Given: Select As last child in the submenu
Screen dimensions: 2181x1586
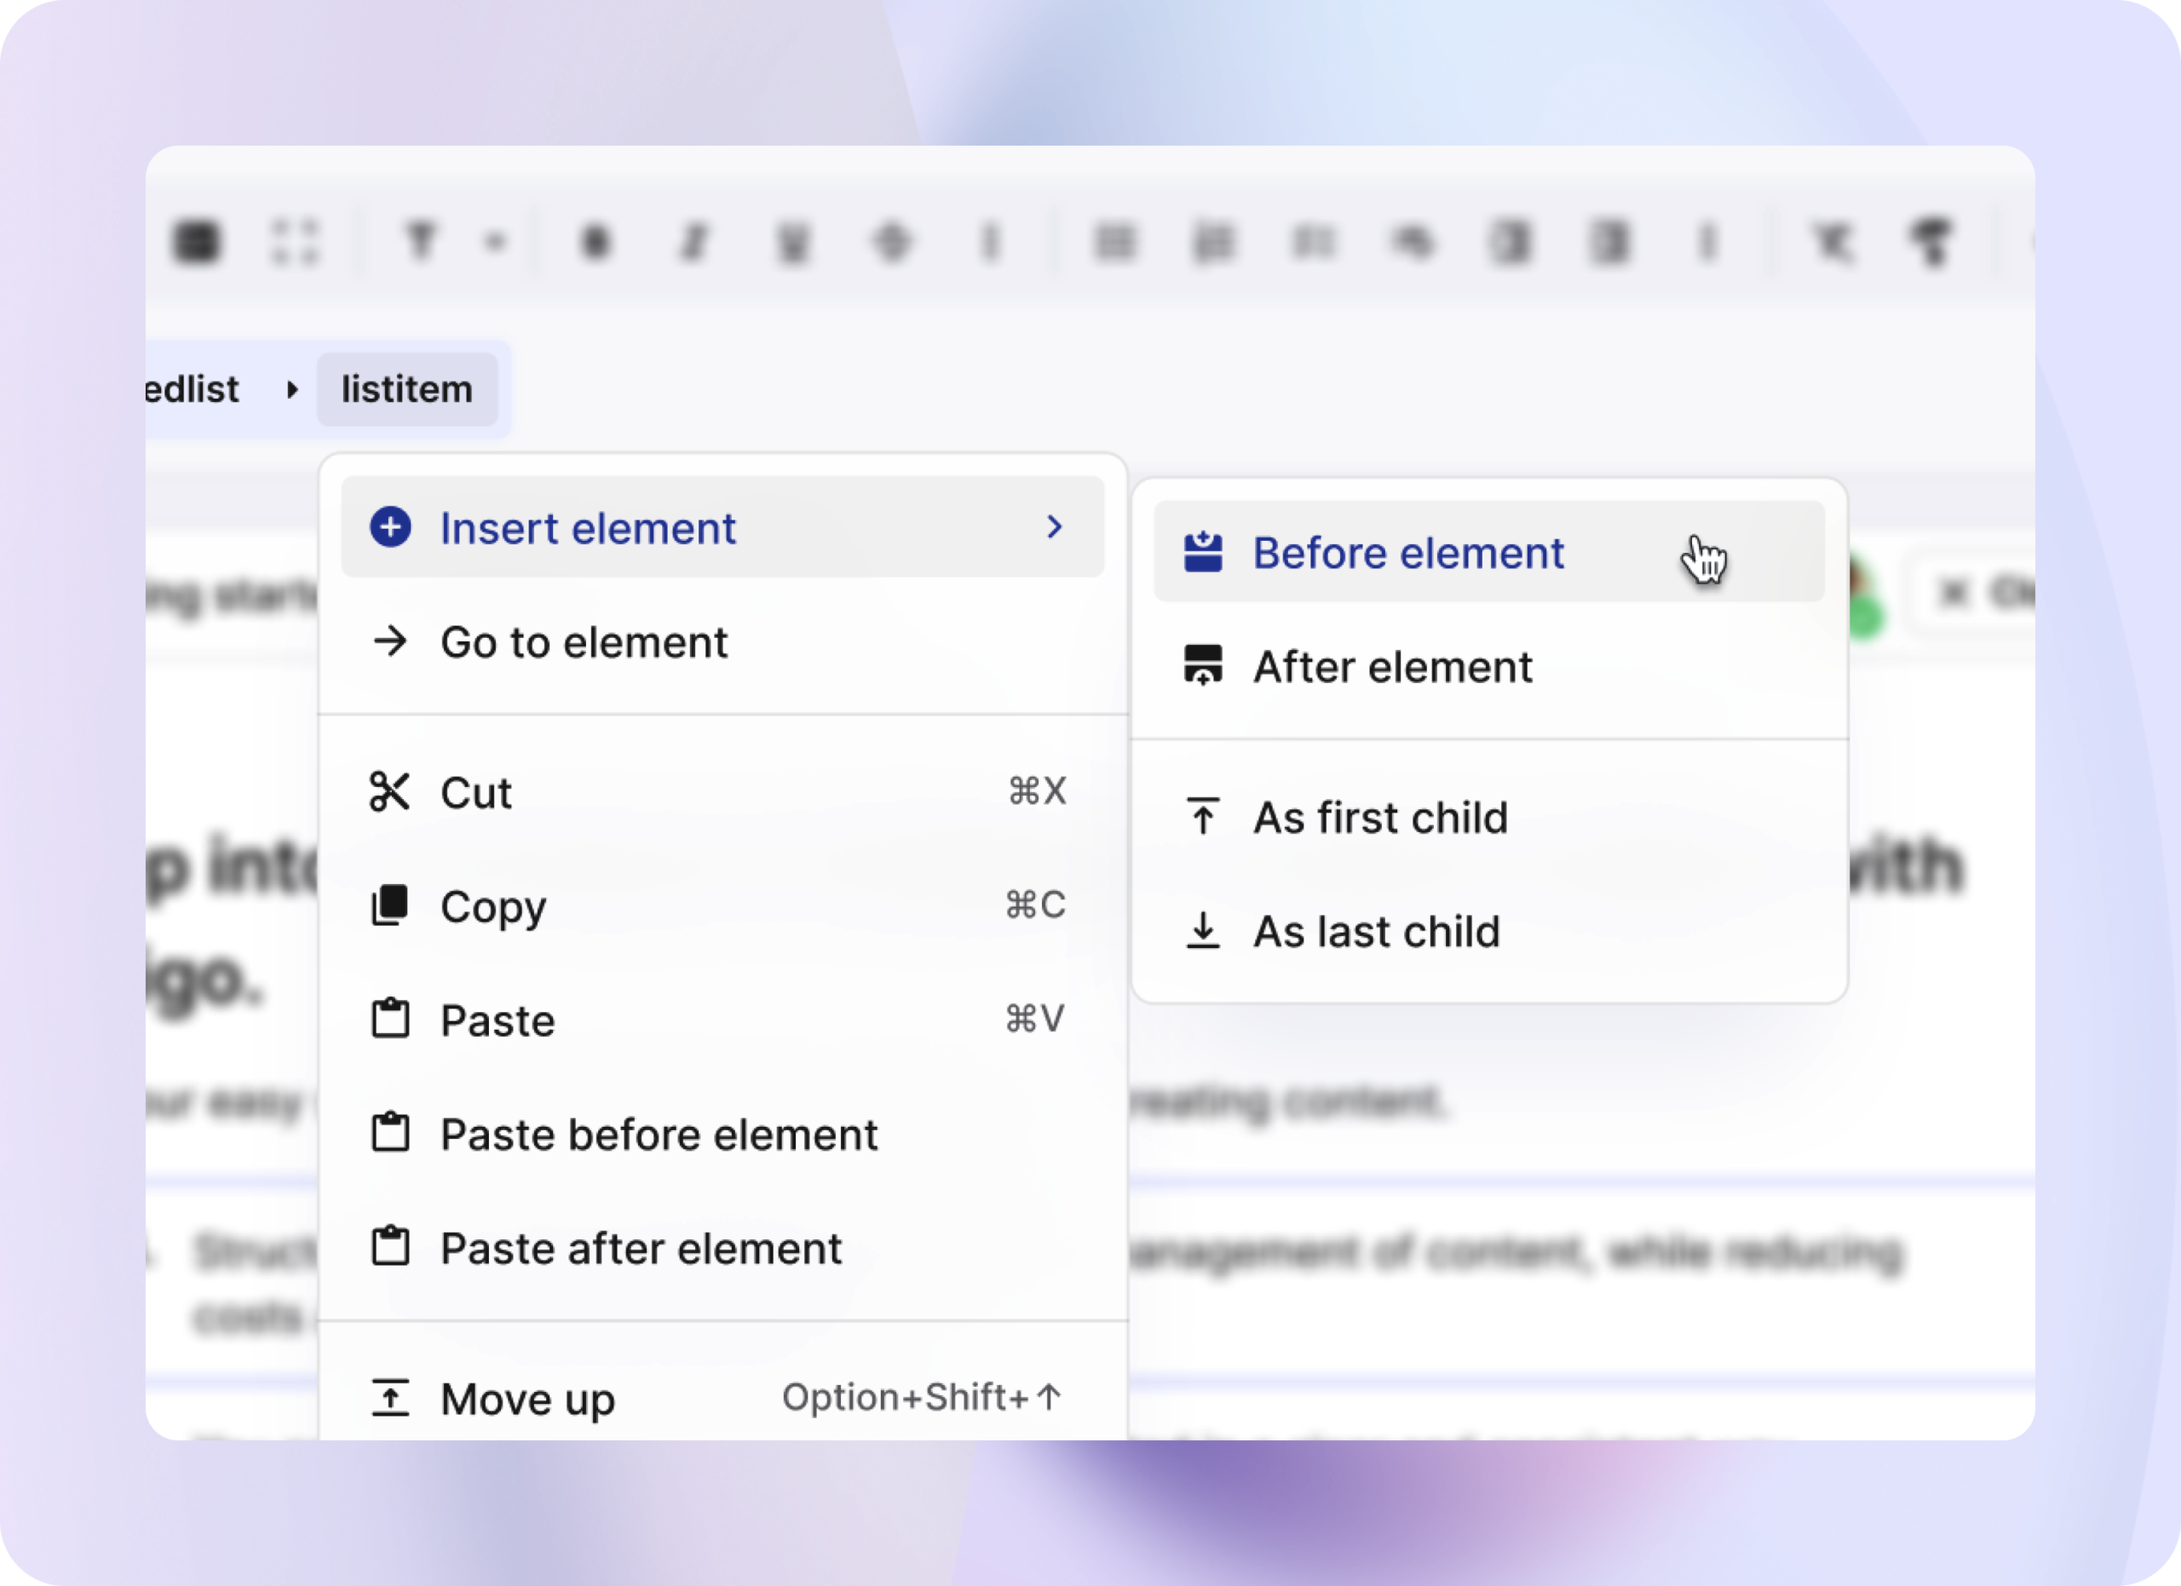Looking at the screenshot, I should click(1376, 930).
